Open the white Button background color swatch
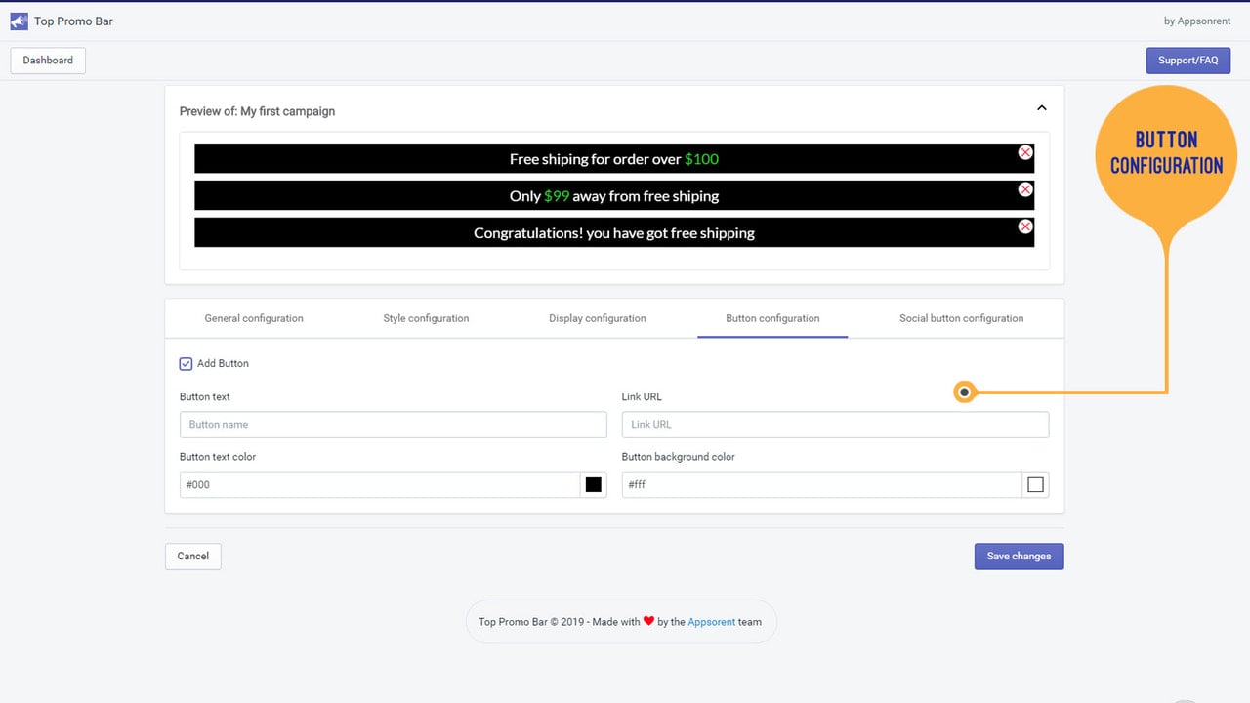The image size is (1250, 703). point(1036,484)
